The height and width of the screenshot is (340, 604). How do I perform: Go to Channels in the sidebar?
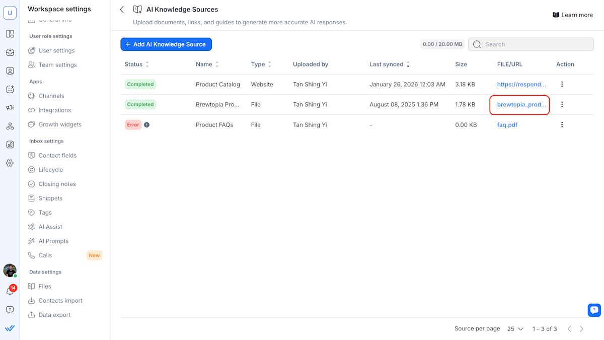tap(51, 96)
